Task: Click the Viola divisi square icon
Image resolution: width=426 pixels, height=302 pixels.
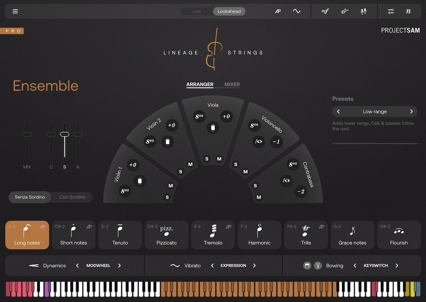Action: [x=213, y=128]
